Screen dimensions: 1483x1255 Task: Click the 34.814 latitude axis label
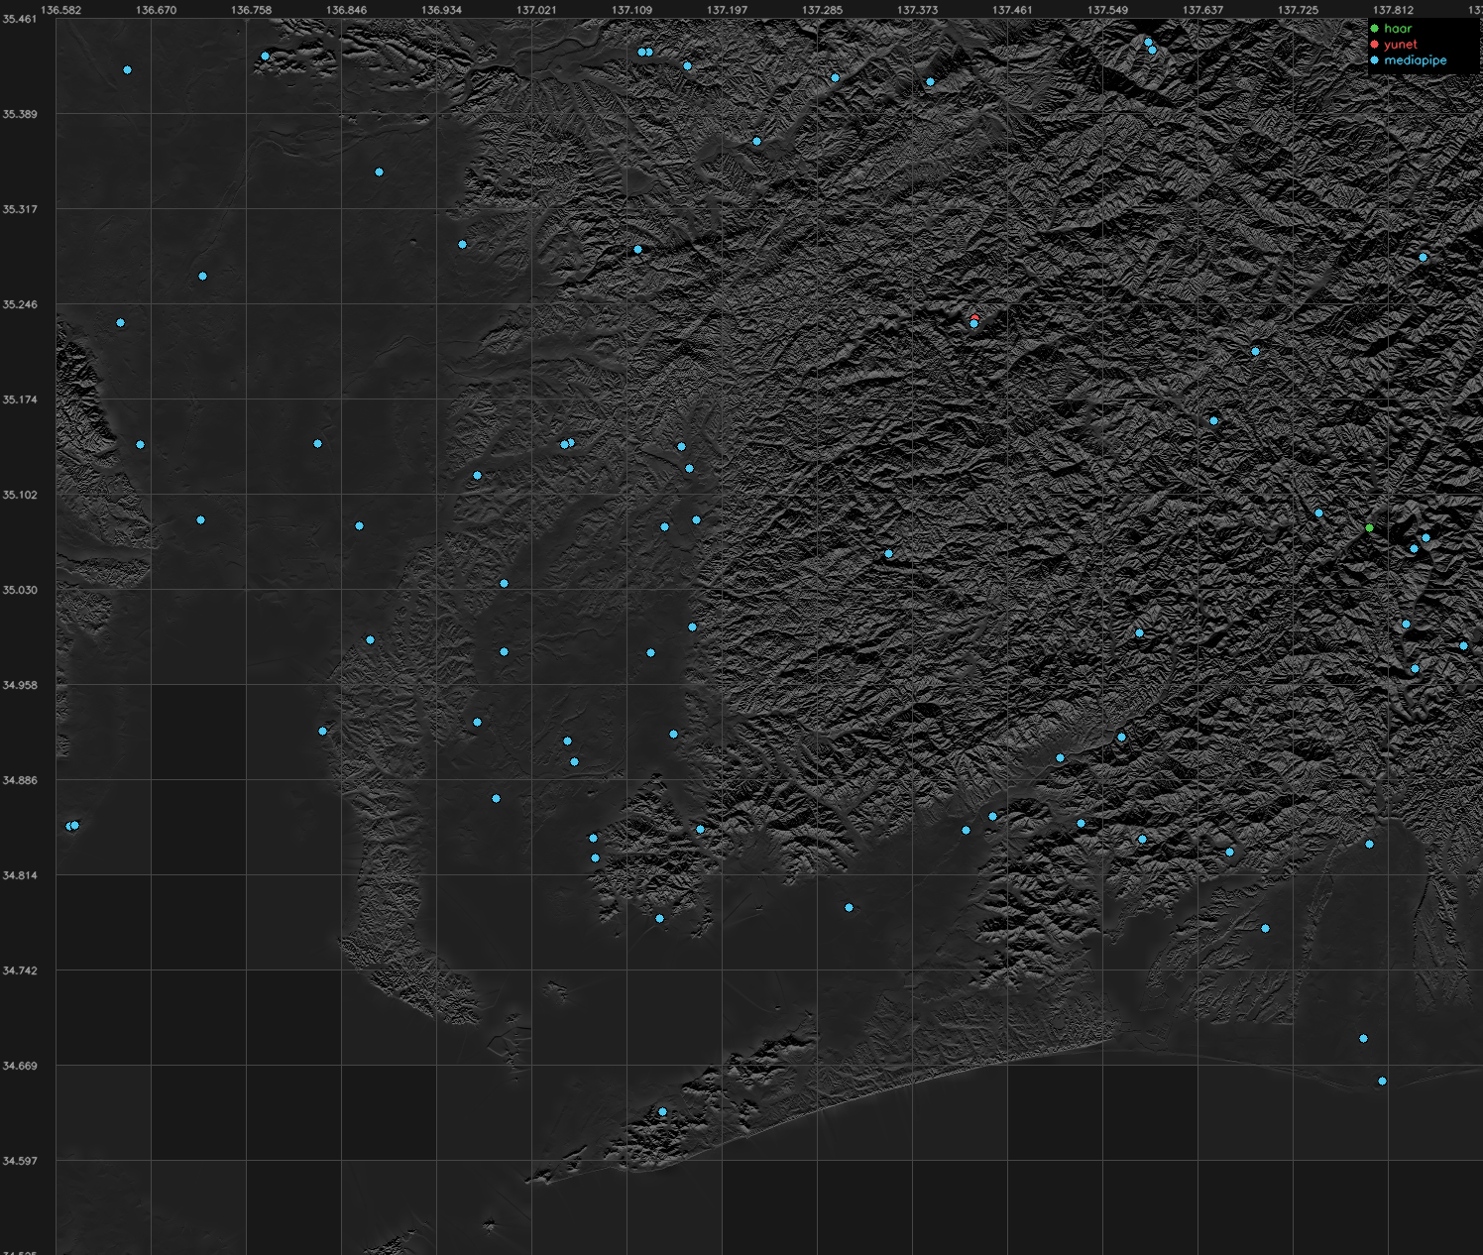tap(20, 875)
